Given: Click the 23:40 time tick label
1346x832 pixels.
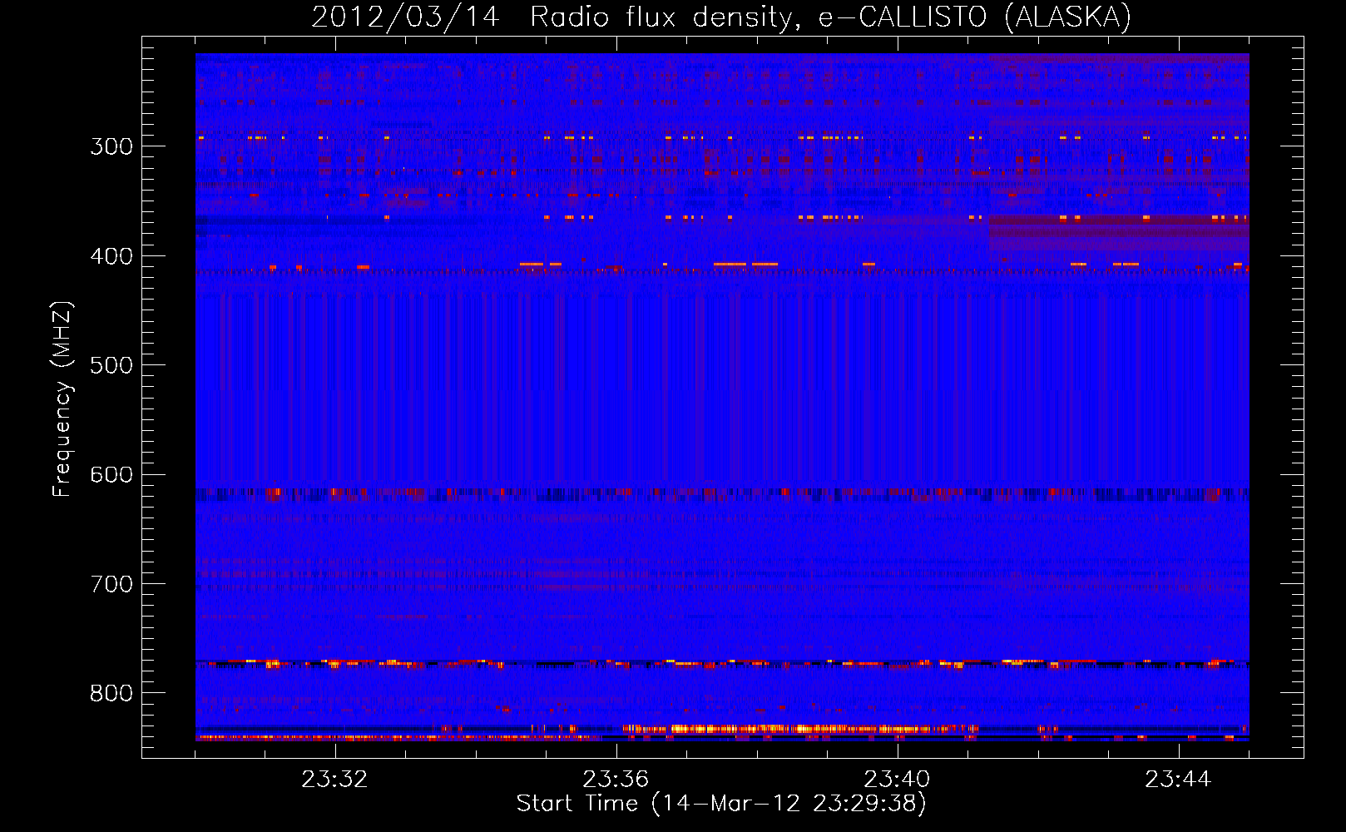Looking at the screenshot, I should point(897,780).
